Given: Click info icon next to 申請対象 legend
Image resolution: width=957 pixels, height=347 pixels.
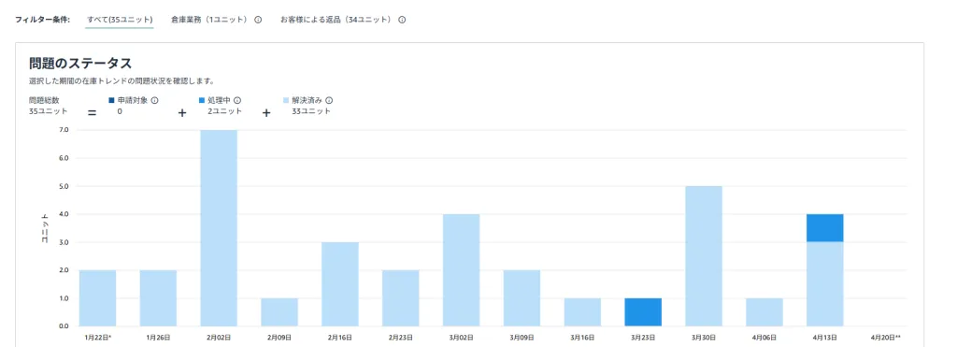Looking at the screenshot, I should (x=154, y=100).
